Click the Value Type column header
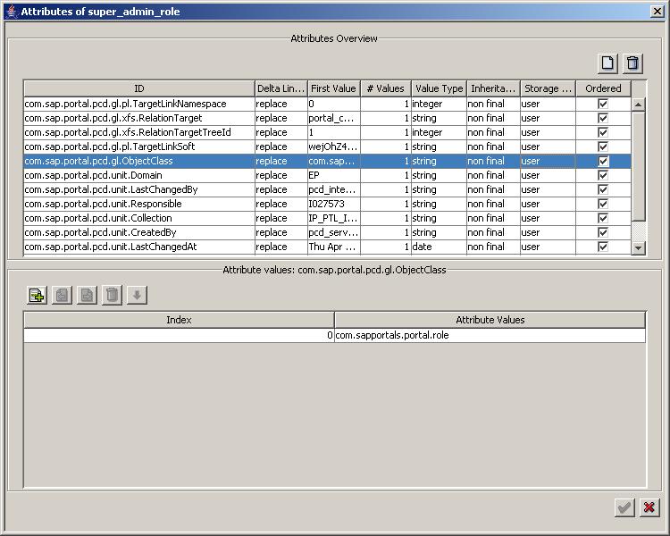 439,88
